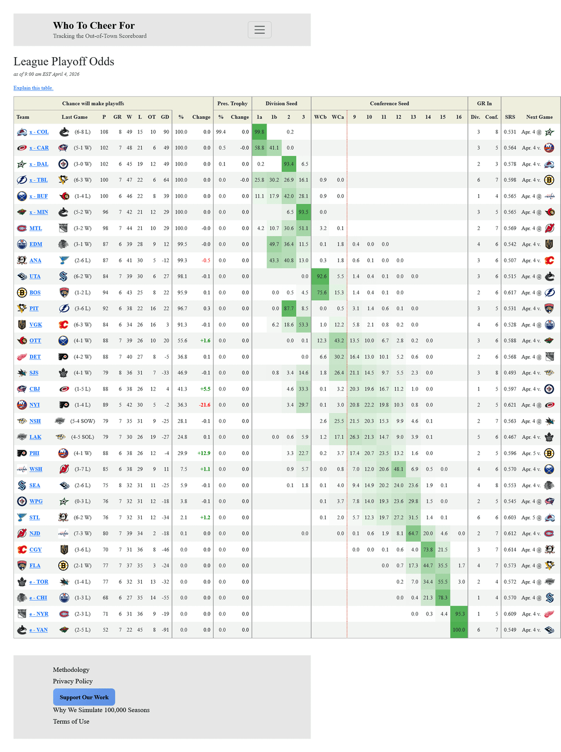The height and width of the screenshot is (752, 561).
Task: Click the Calgary Flames logo beside CGY link
Action: pos(22,549)
